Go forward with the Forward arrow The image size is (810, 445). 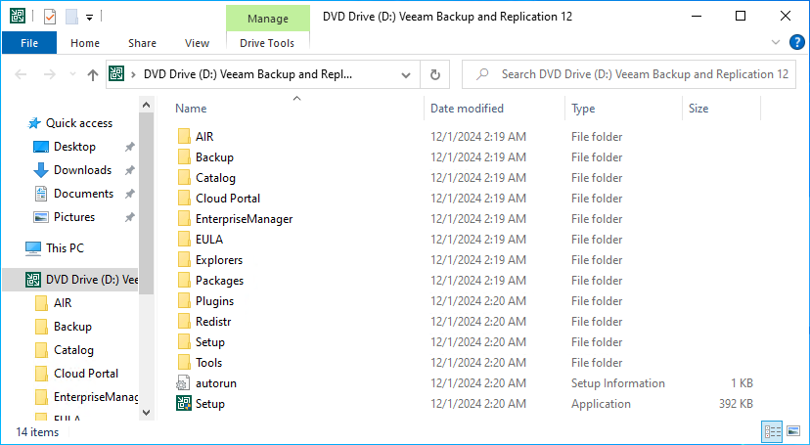(x=50, y=75)
